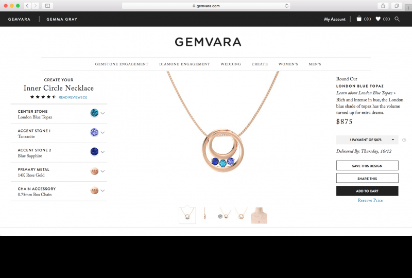Expand the Accent Stone 2 chevron

coord(102,152)
